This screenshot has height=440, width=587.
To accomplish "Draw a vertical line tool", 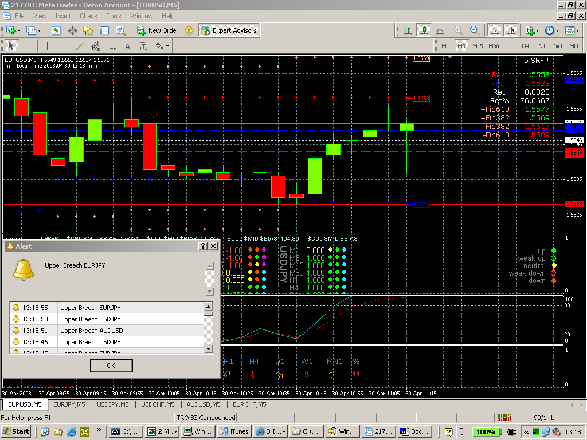I will (x=47, y=46).
